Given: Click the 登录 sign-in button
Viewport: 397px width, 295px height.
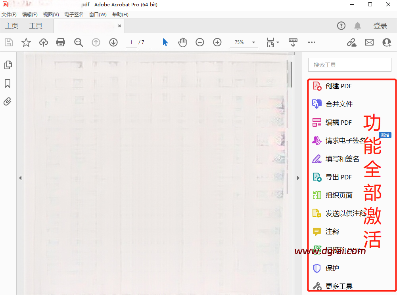Looking at the screenshot, I should pyautogui.click(x=380, y=26).
